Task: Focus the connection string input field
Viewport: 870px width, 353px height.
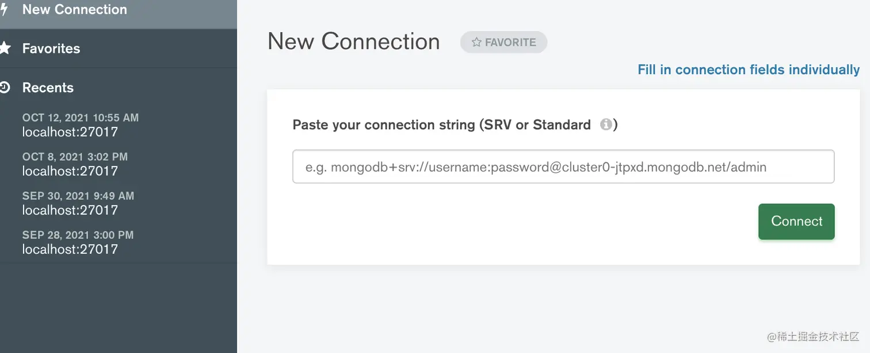Action: (x=563, y=167)
